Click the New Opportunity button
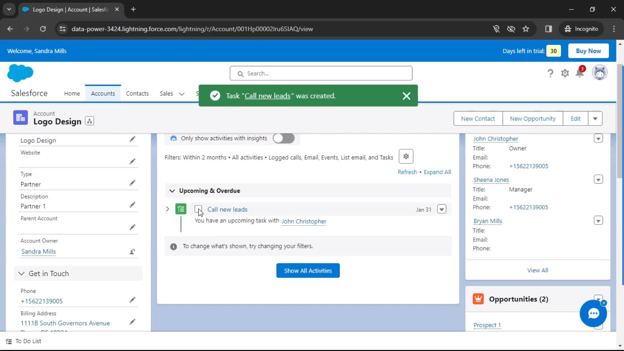The height and width of the screenshot is (351, 624). [533, 119]
